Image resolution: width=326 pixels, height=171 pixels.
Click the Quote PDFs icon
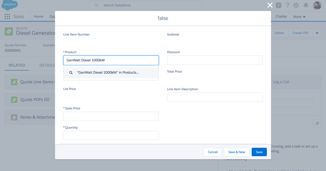click(x=14, y=100)
